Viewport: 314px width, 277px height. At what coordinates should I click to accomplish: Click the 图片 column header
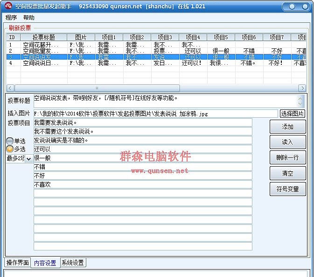[x=81, y=37]
